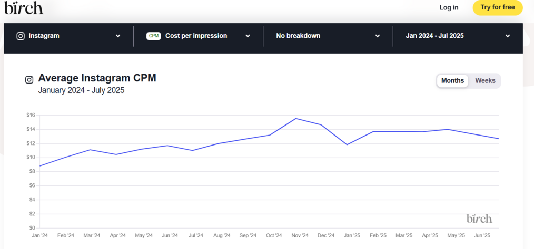Click the January 2024 - July 2025 subtitle
534x249 pixels.
pyautogui.click(x=82, y=90)
